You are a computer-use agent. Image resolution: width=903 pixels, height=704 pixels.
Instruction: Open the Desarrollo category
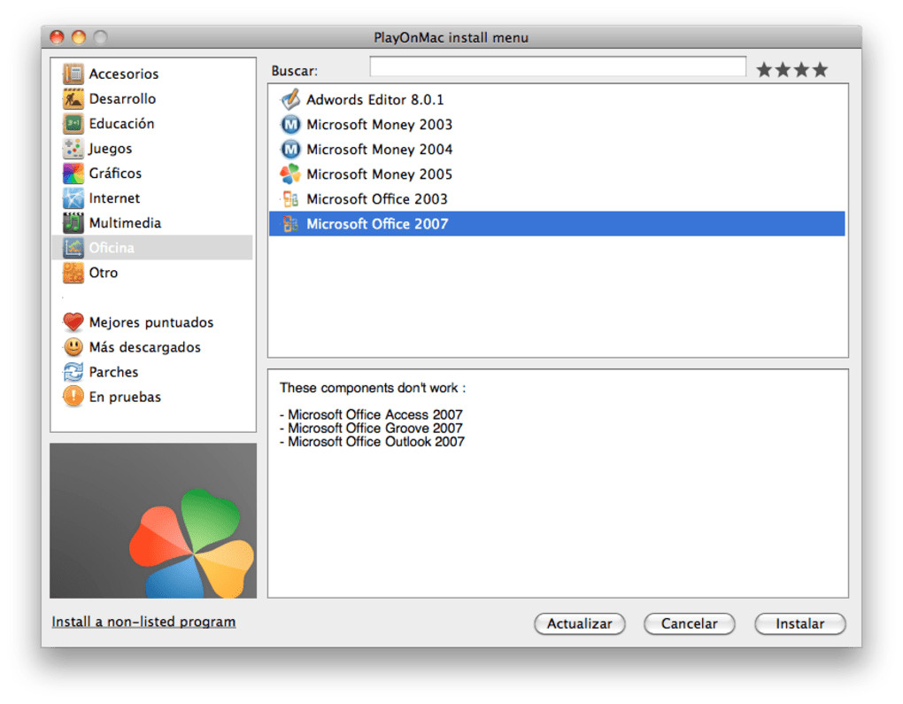(122, 98)
